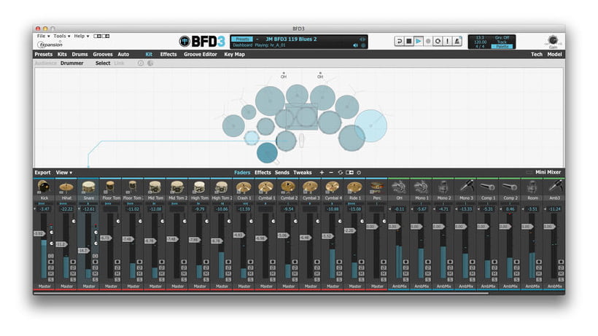Image resolution: width=598 pixels, height=336 pixels.
Task: Click the Snare channel fader handle
Action: (84, 251)
